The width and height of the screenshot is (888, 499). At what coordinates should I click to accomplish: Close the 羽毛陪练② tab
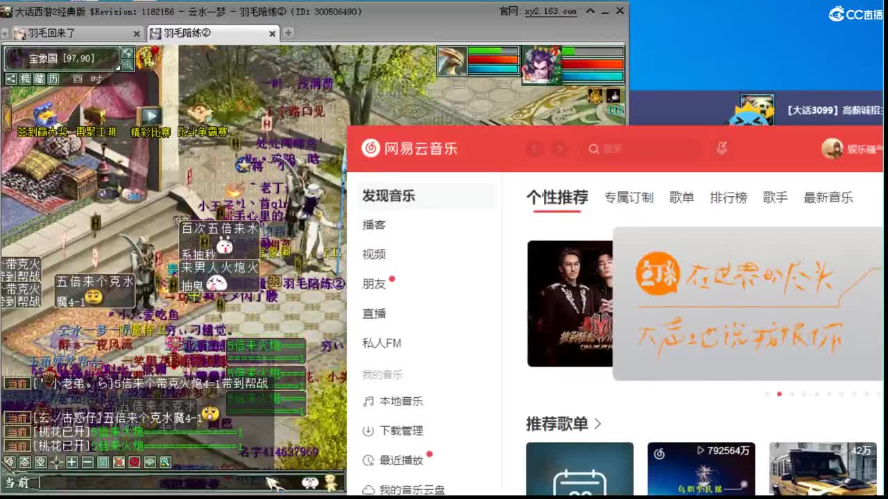(x=272, y=33)
